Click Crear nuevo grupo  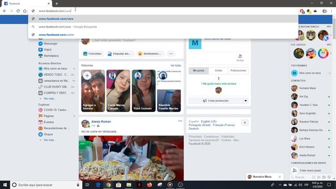[x=310, y=171]
